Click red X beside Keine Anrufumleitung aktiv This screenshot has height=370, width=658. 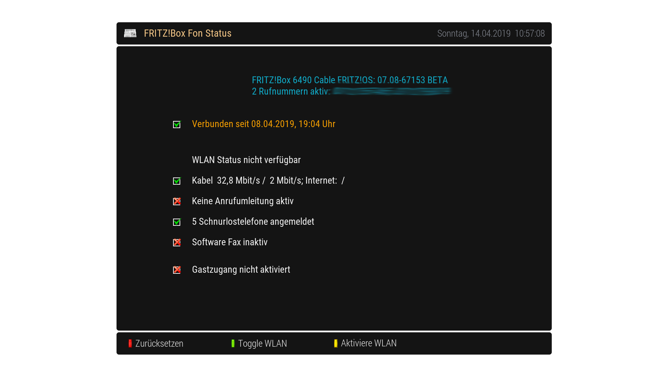pos(177,201)
